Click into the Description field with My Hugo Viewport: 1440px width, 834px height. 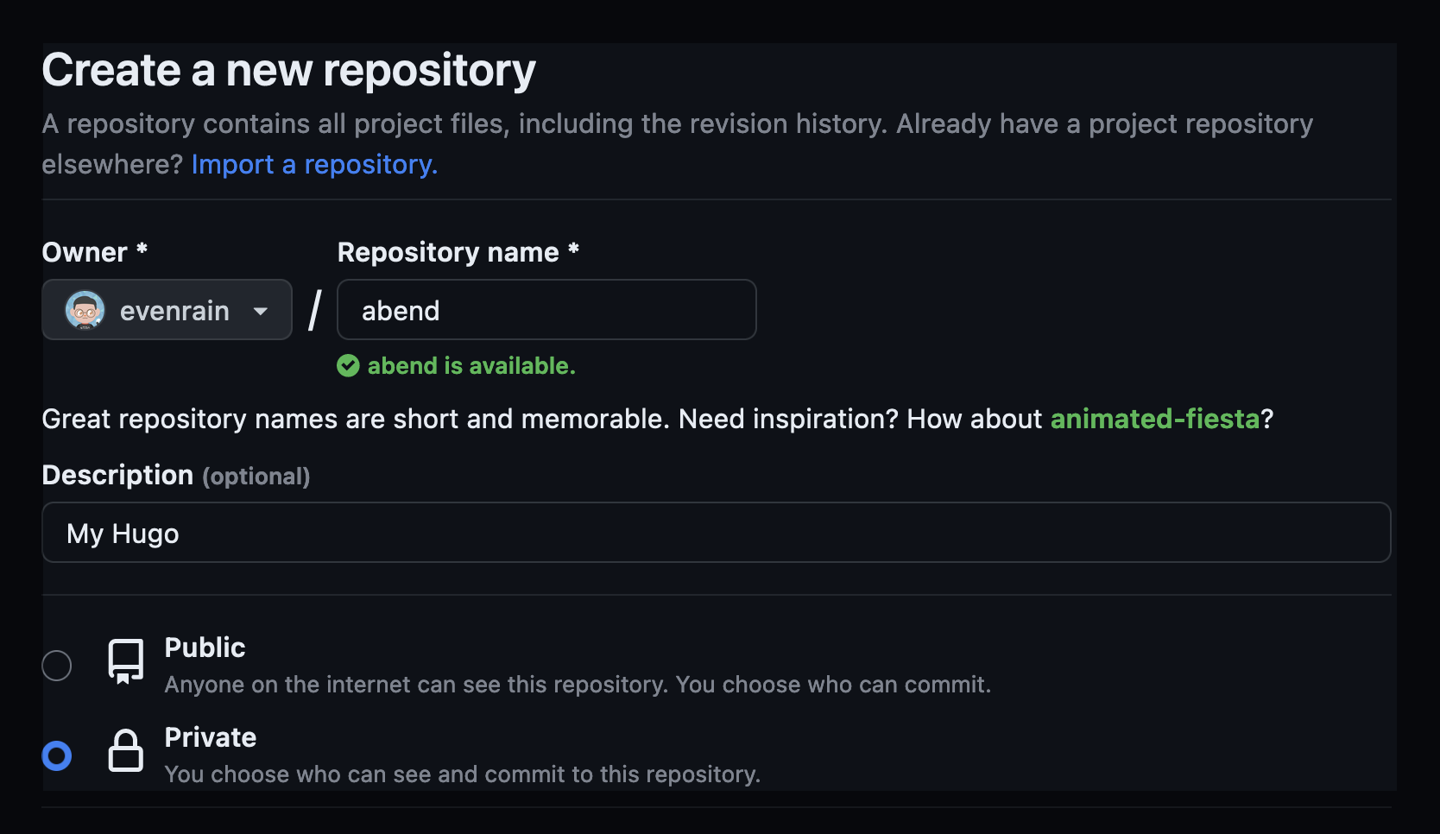coord(716,533)
